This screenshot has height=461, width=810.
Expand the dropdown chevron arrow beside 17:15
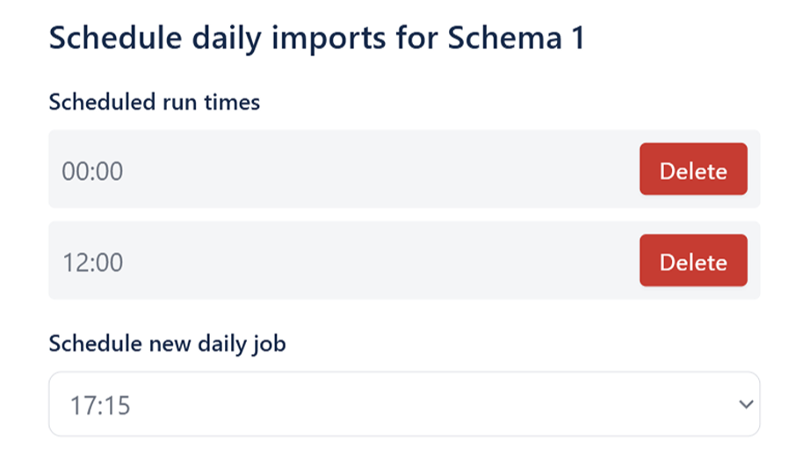(x=746, y=405)
